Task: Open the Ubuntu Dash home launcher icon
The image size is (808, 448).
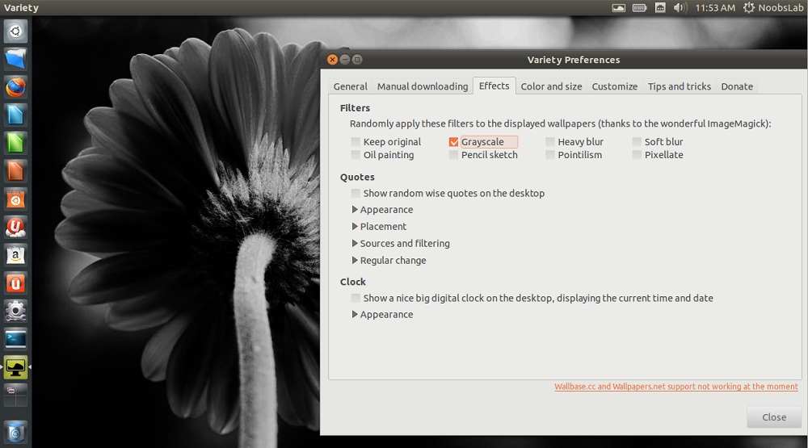Action: [15, 31]
